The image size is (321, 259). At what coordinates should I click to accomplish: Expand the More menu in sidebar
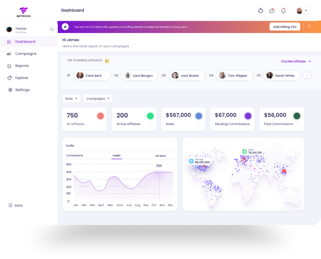tap(16, 205)
